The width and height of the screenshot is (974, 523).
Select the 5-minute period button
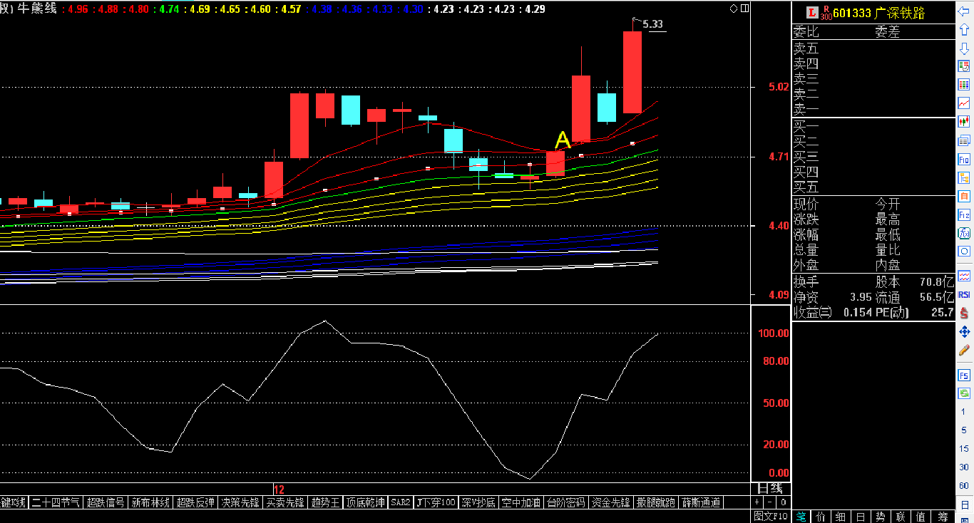(964, 430)
